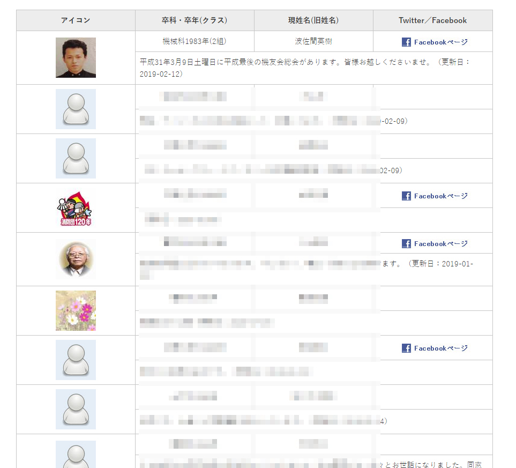Click default avatar directly below flowers image
Screen dimensions: 516x468
[76, 360]
